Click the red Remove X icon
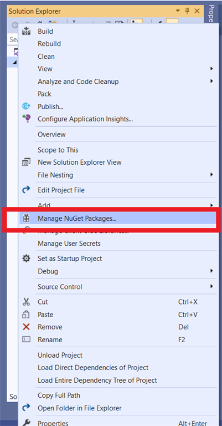Viewport: 222px width, 426px height. [x=26, y=327]
